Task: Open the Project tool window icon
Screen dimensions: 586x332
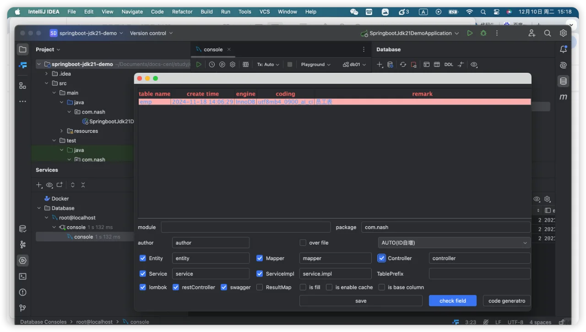Action: 22,49
